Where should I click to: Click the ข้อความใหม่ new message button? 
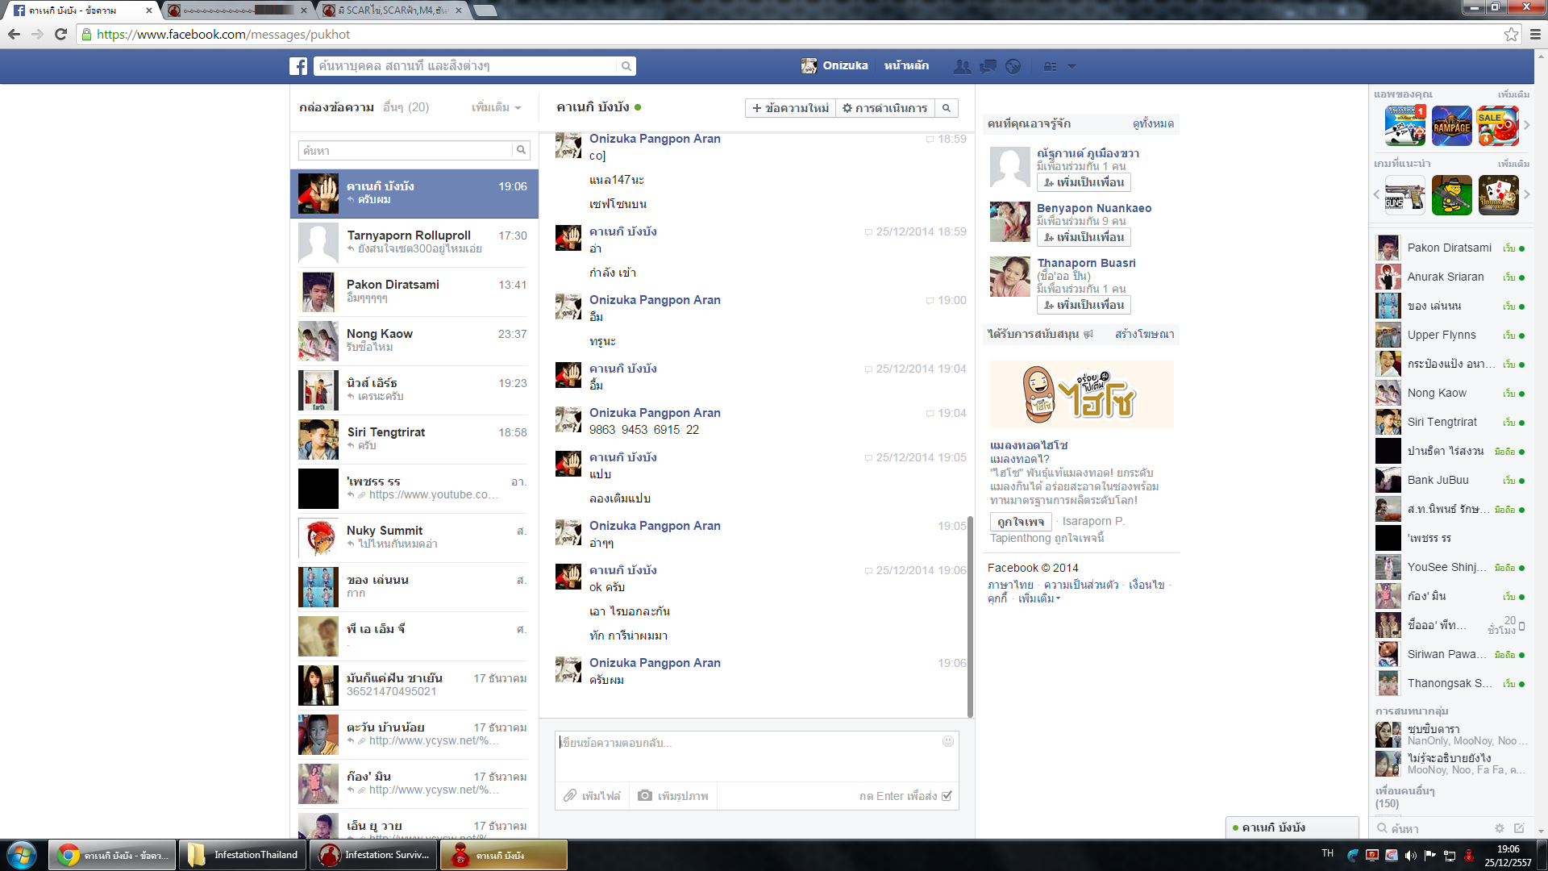[x=790, y=108]
